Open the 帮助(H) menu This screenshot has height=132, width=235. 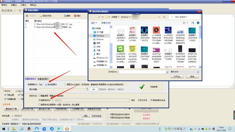point(33,5)
